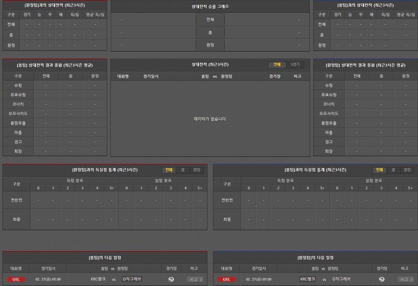The image size is (418, 286).
Task: Click the UEL badge in home team's schedule
Action: 16,279
